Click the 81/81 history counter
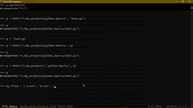This screenshot has width=193, height=108. tap(24, 106)
